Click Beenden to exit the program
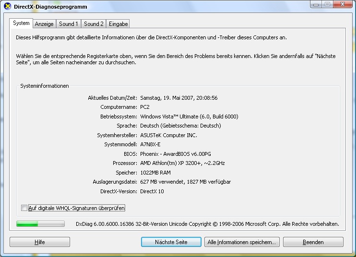 [313, 242]
